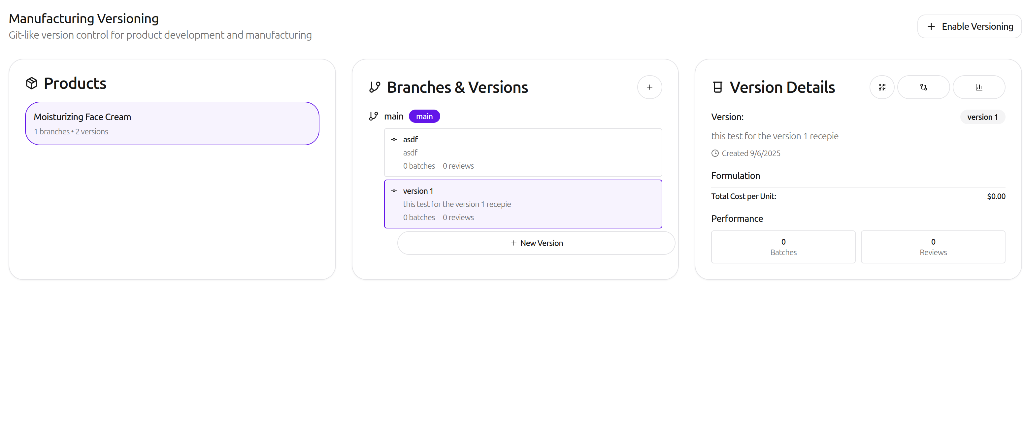Click the commit icon beside asdf version
The height and width of the screenshot is (444, 1024).
(x=394, y=139)
